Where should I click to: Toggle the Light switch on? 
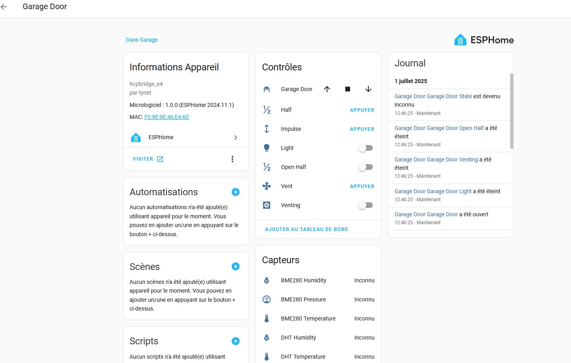[366, 148]
